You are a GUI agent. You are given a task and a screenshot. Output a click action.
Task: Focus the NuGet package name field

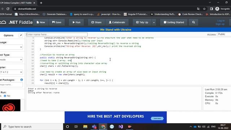(x=12, y=84)
